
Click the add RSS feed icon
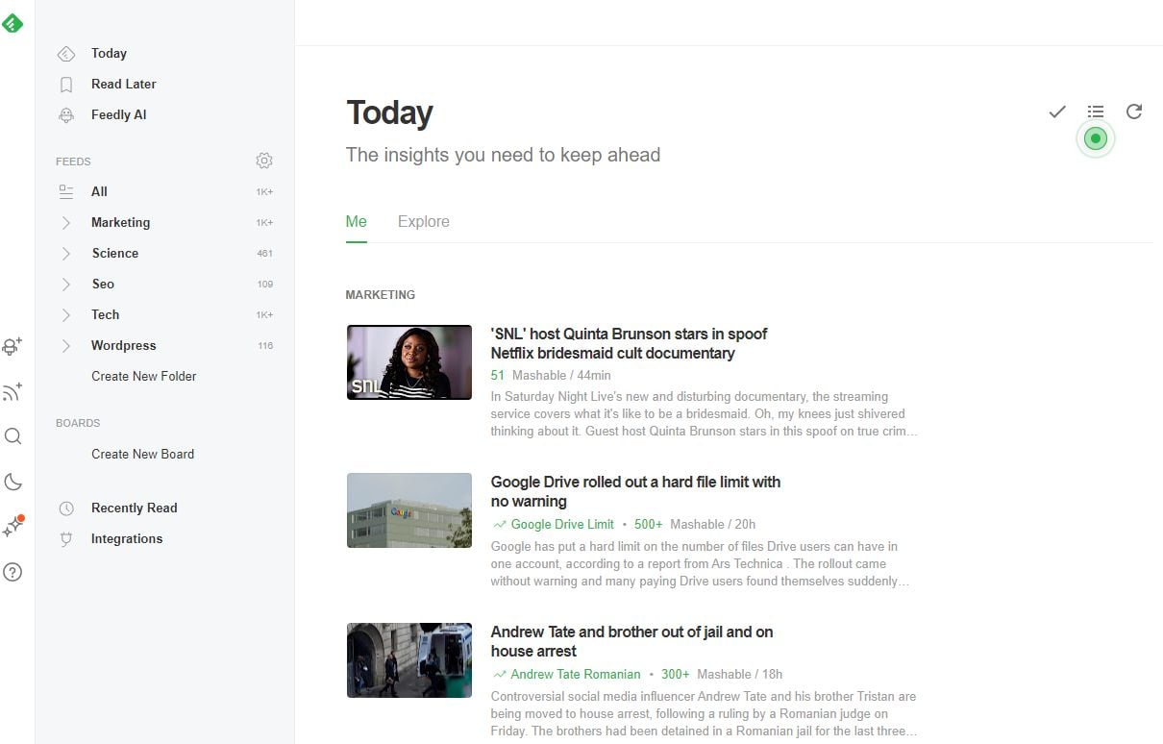click(x=12, y=391)
